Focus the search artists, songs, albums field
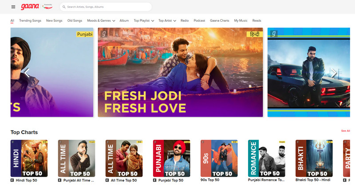Screen dimensions: 355x193 click(106, 7)
